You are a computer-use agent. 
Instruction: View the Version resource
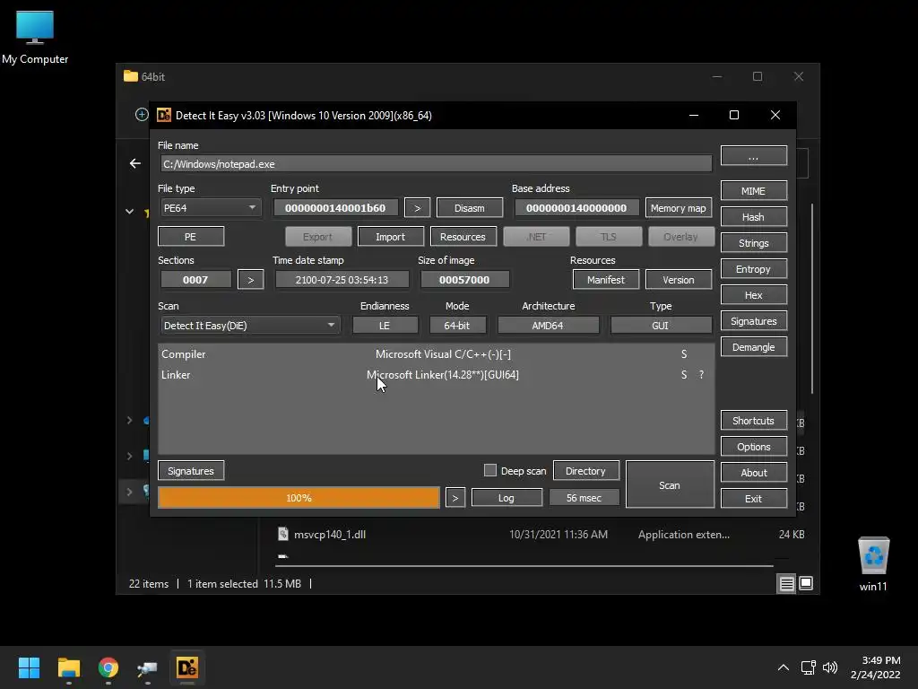click(x=678, y=280)
